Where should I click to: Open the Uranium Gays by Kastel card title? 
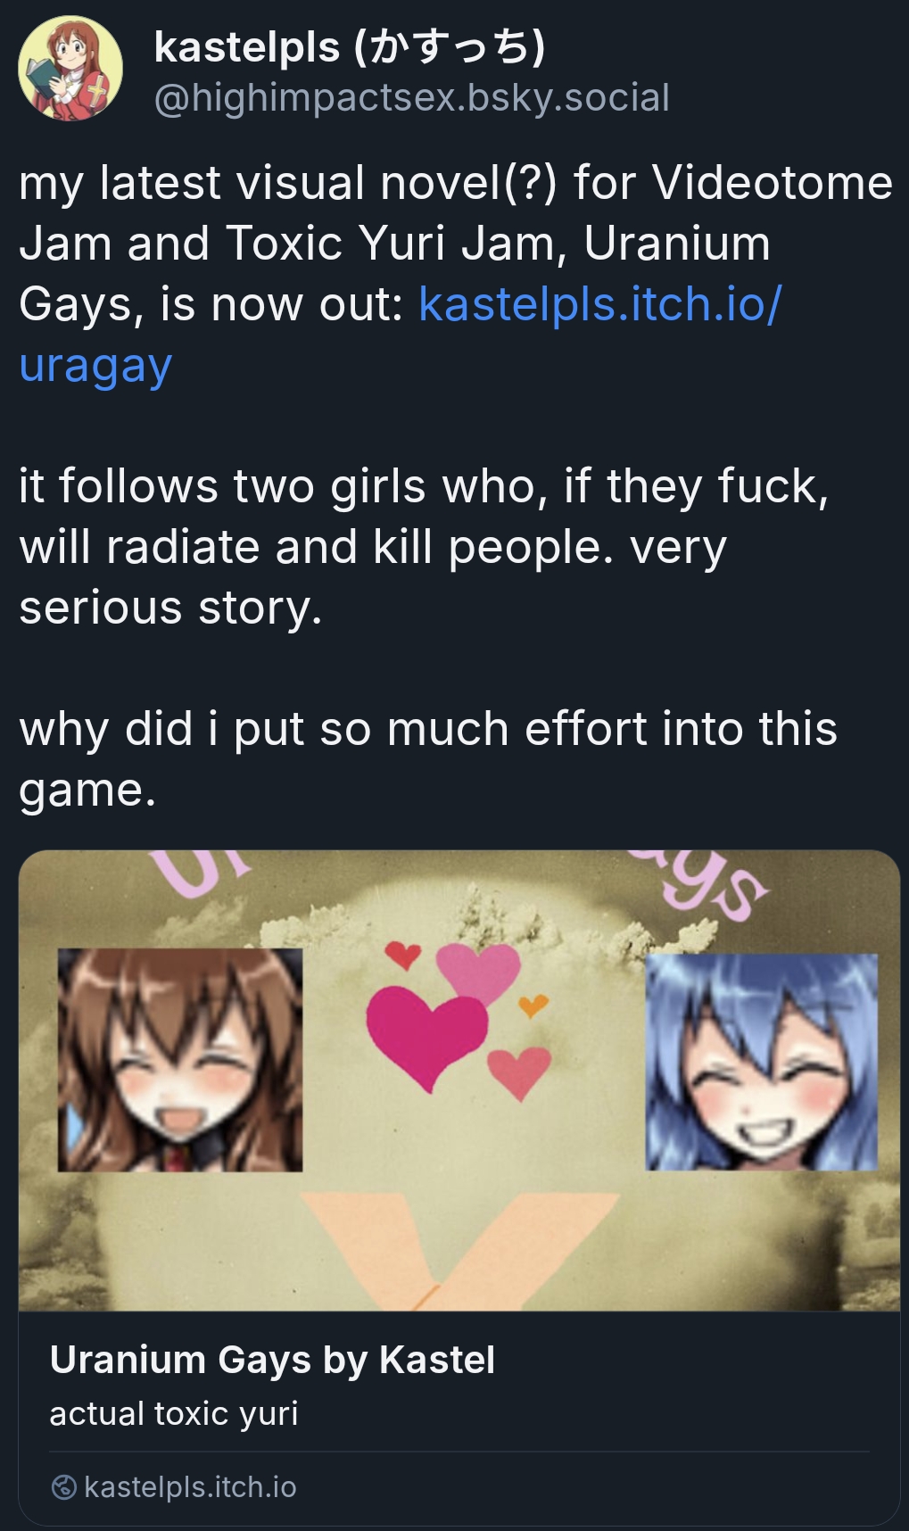(x=272, y=1360)
